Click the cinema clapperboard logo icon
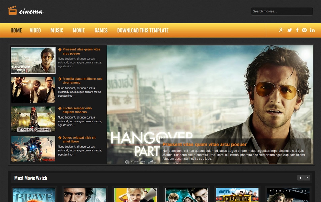 pyautogui.click(x=12, y=10)
